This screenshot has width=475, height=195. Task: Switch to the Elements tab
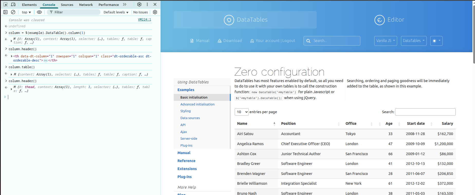tap(29, 5)
